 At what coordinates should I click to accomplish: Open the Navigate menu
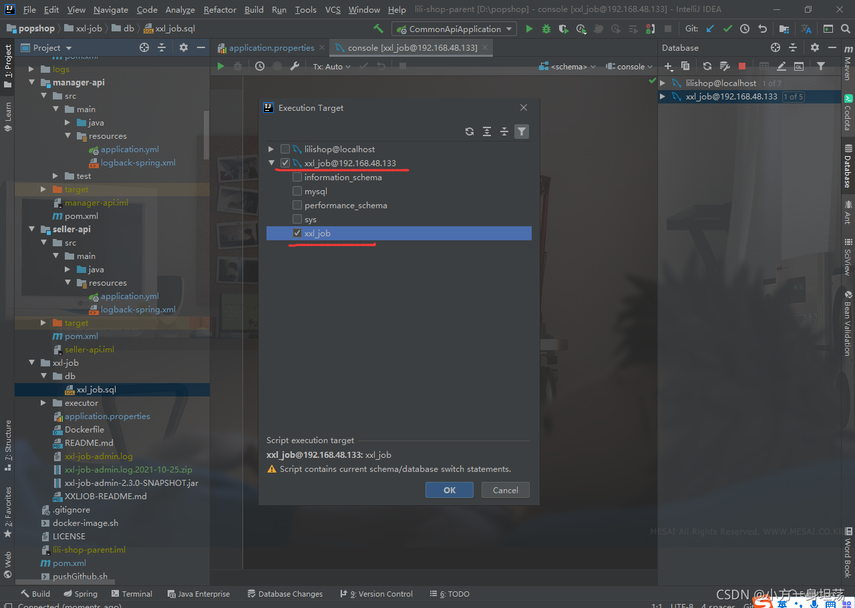[111, 9]
